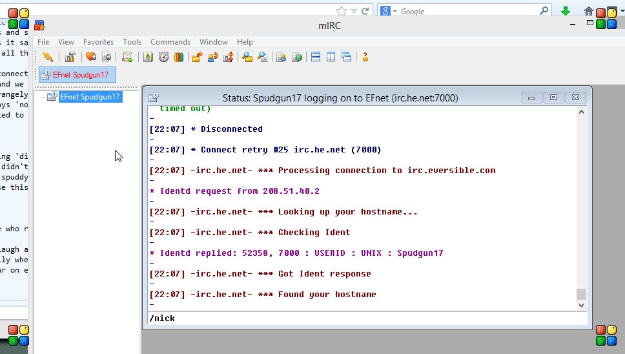625x354 pixels.
Task: Click browser bookmark star icon
Action: coord(341,11)
